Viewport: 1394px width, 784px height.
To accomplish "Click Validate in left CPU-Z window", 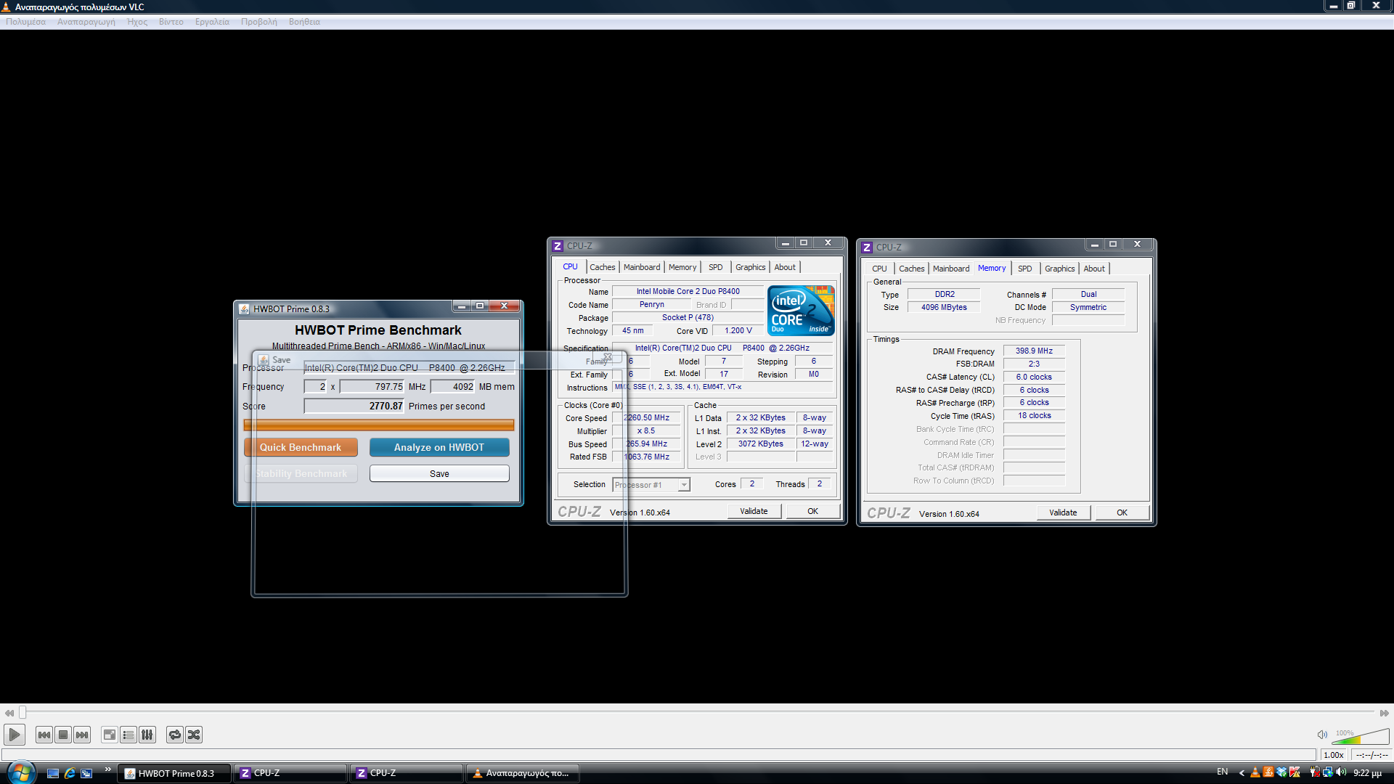I will point(754,511).
